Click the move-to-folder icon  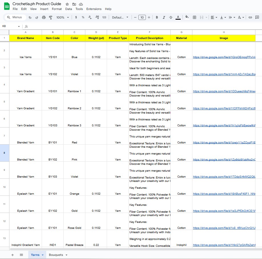tap(74, 4)
